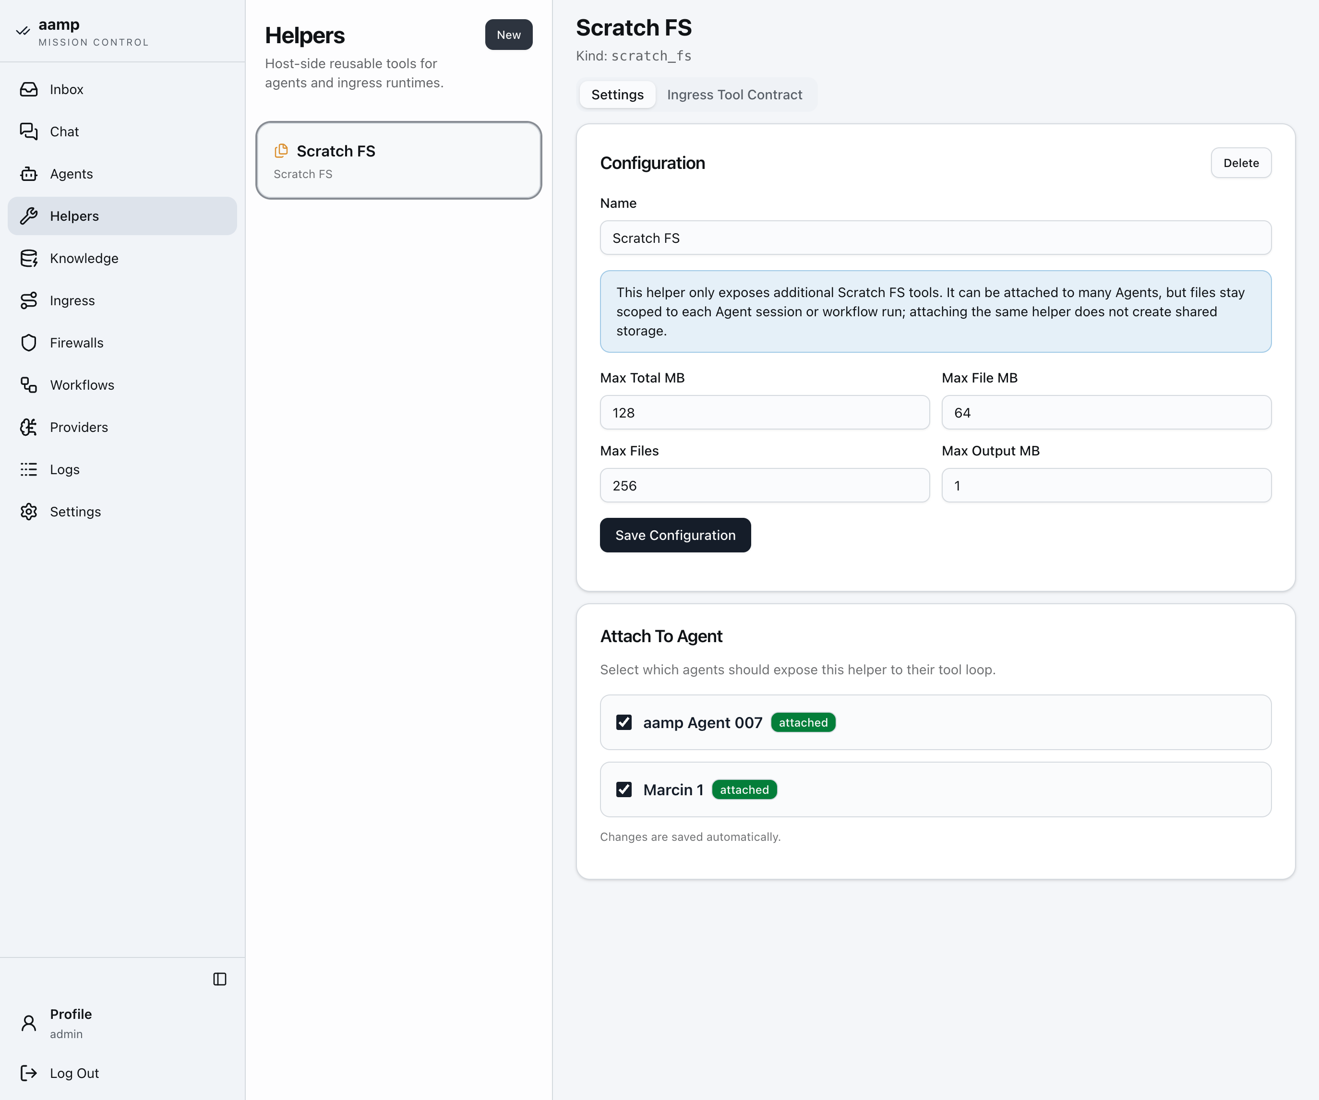Switch to Ingress Tool Contract tab
Image resolution: width=1319 pixels, height=1100 pixels.
point(734,95)
